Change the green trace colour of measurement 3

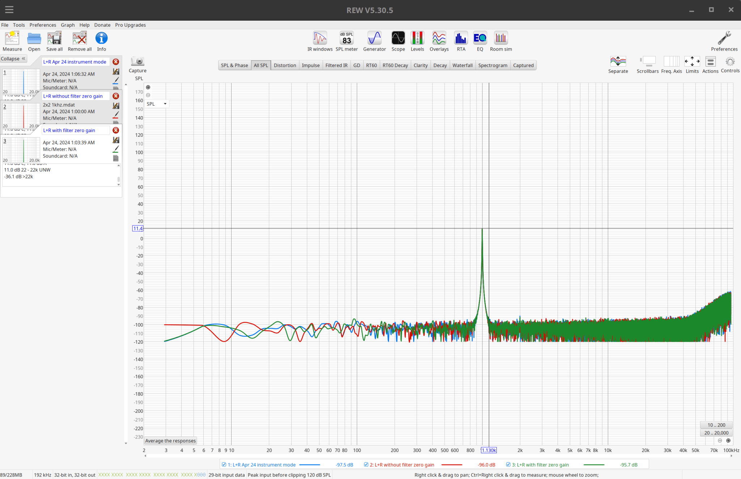pos(116,149)
